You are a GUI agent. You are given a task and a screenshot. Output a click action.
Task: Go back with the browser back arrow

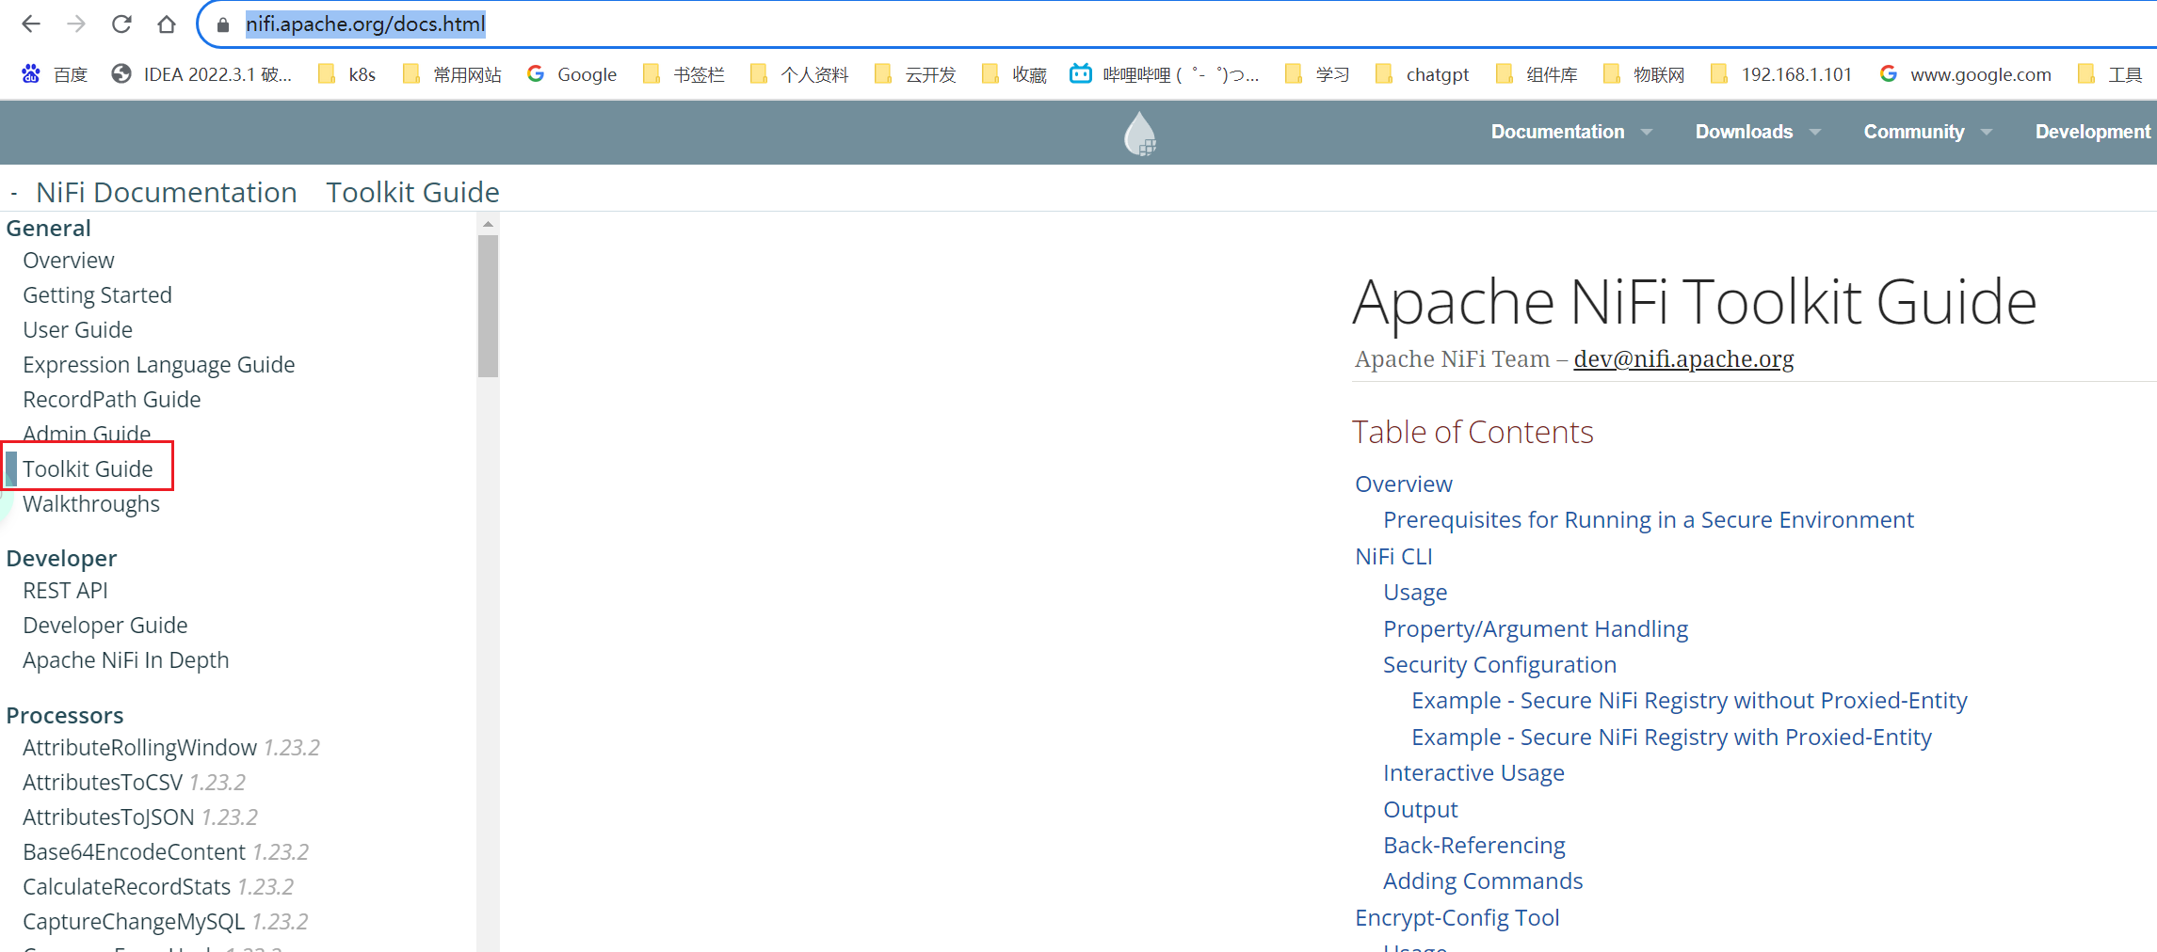(31, 24)
